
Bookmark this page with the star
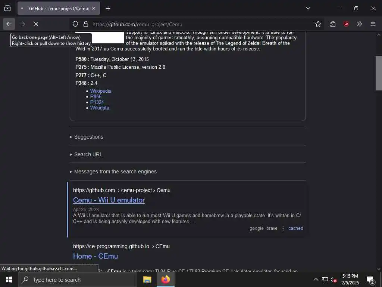318,24
